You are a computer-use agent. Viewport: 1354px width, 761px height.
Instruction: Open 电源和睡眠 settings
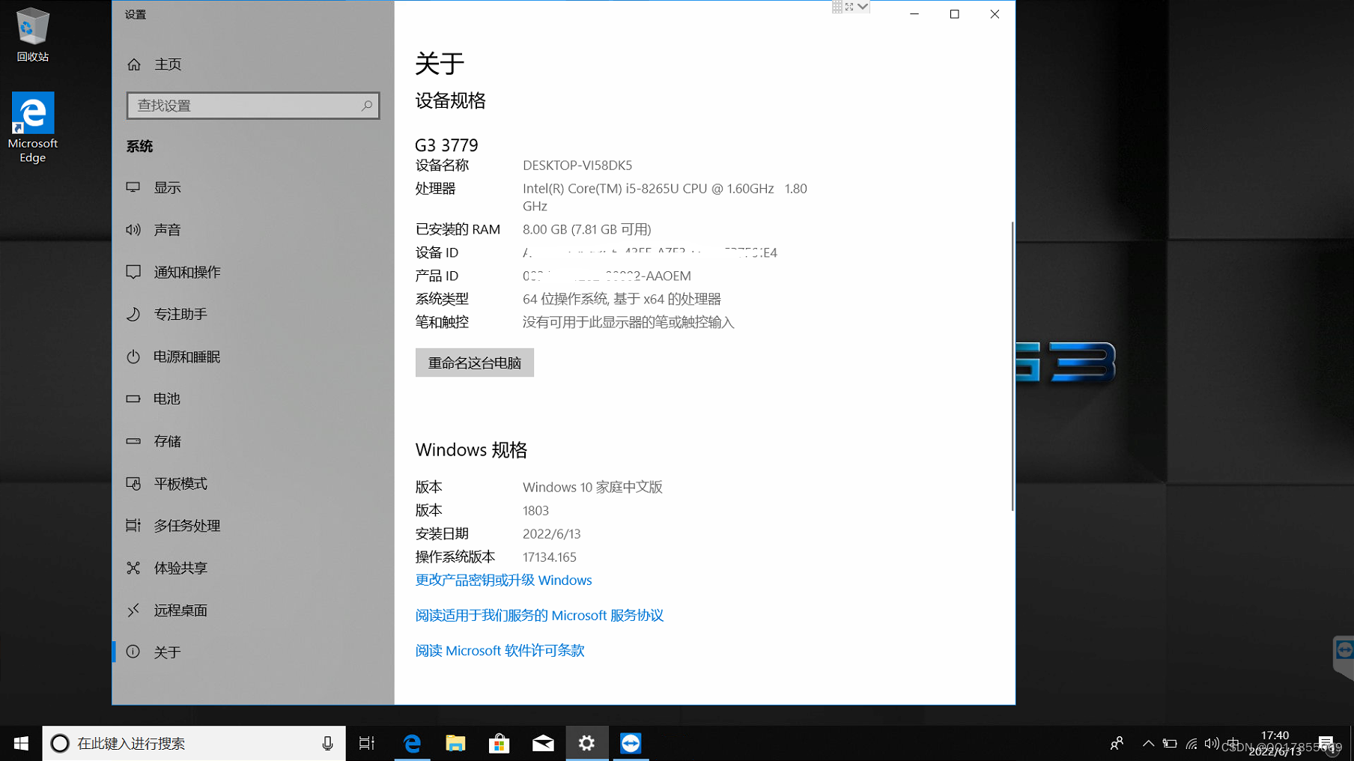[x=186, y=357]
